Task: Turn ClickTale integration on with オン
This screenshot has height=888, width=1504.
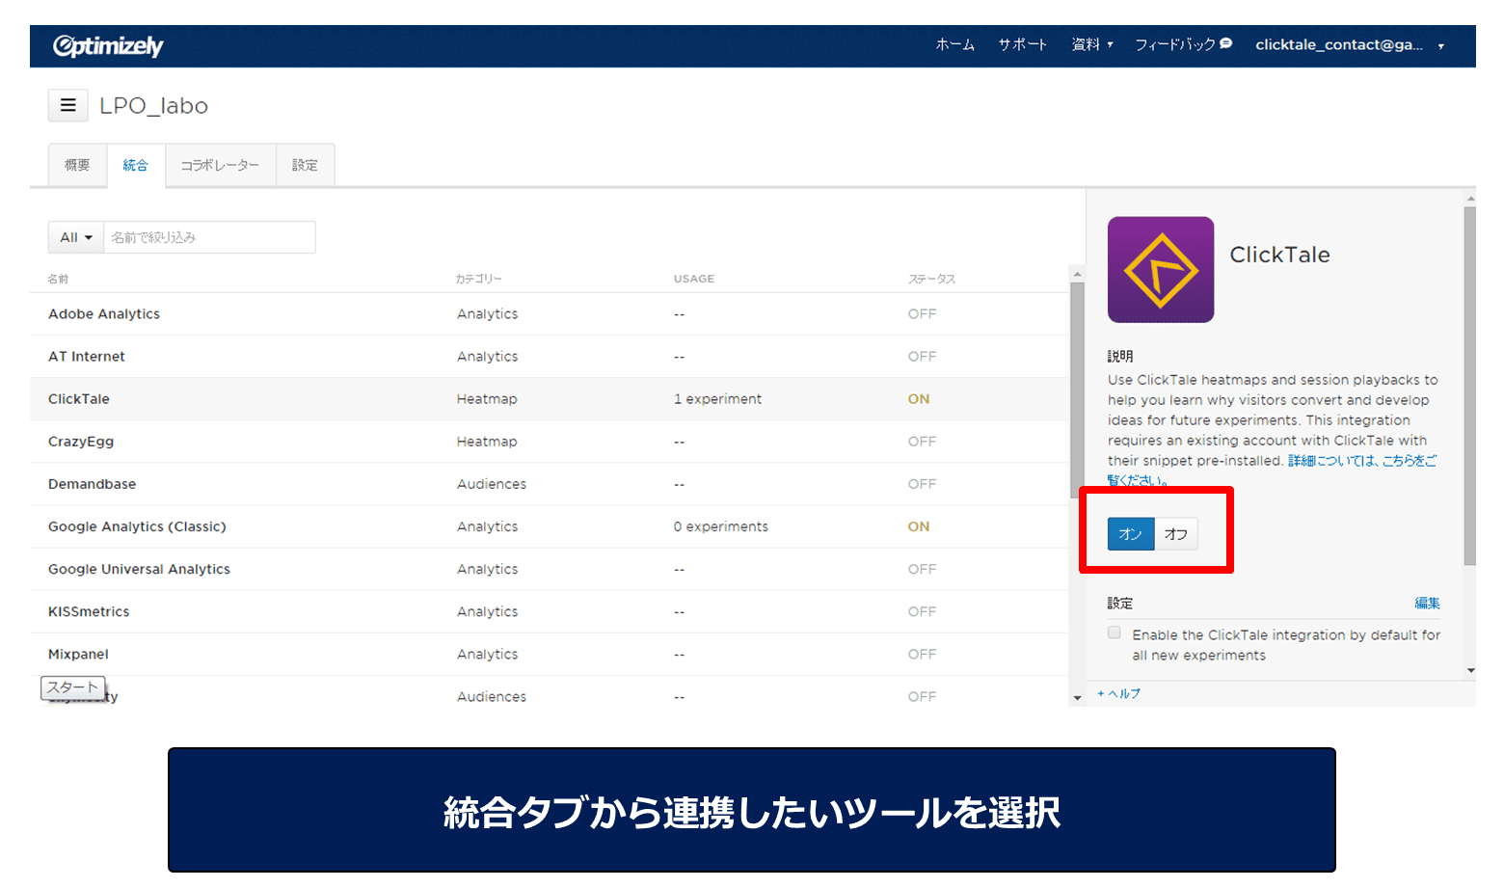Action: tap(1131, 534)
